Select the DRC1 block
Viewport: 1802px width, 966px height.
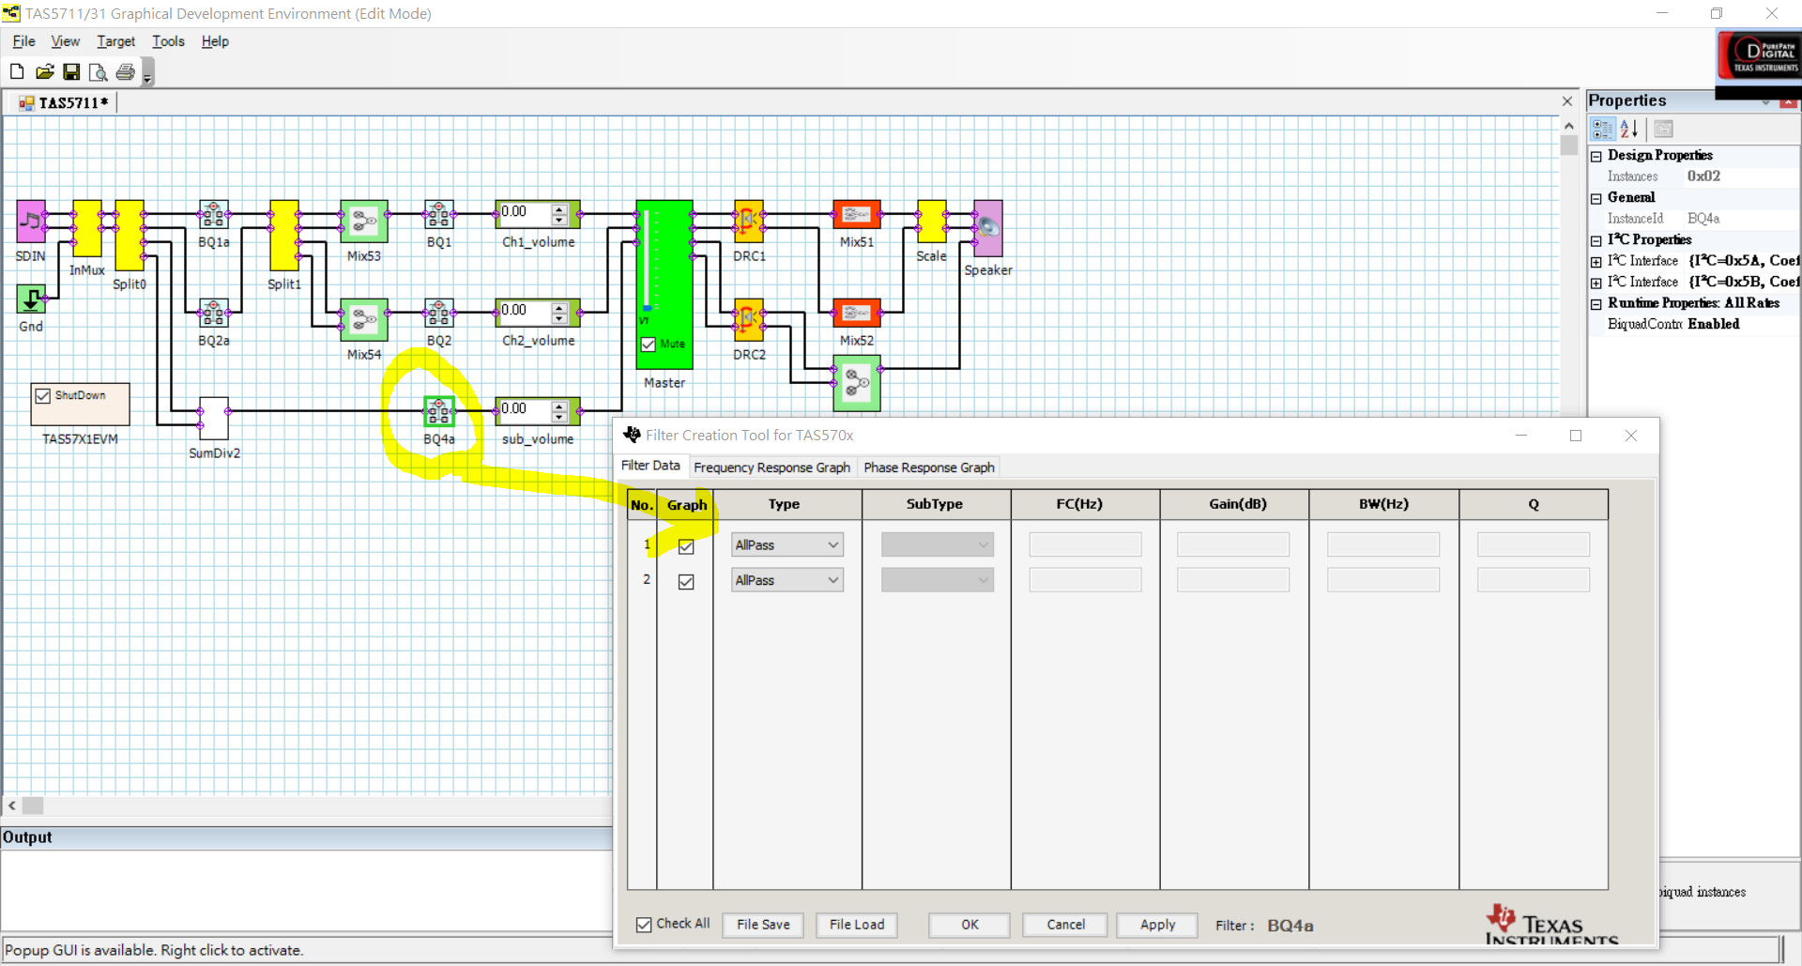coord(749,222)
